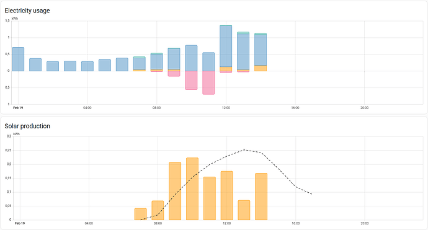Click the "kWh" unit label of Solar production chart
428x230 pixels.
click(16, 134)
